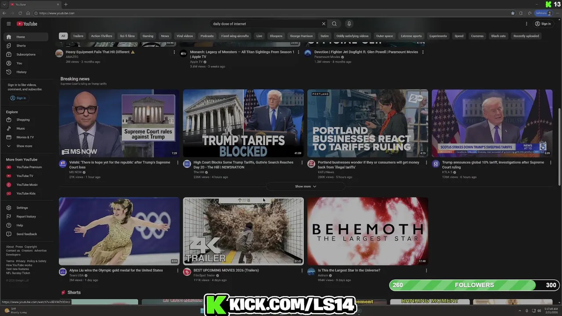The width and height of the screenshot is (562, 316).
Task: Open the Alysa Liu figure skating thumbnail
Action: [119, 231]
